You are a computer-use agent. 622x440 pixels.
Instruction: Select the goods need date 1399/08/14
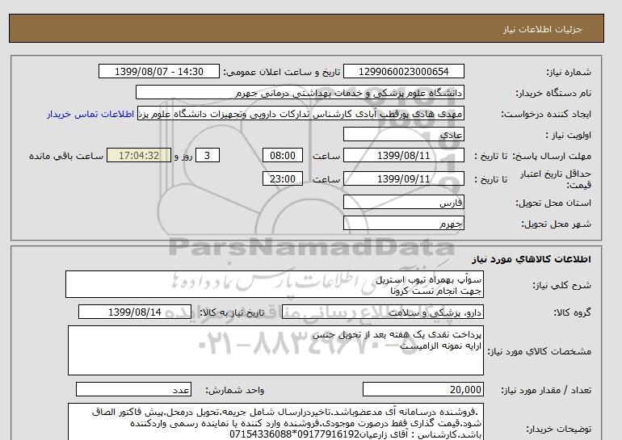point(134,312)
